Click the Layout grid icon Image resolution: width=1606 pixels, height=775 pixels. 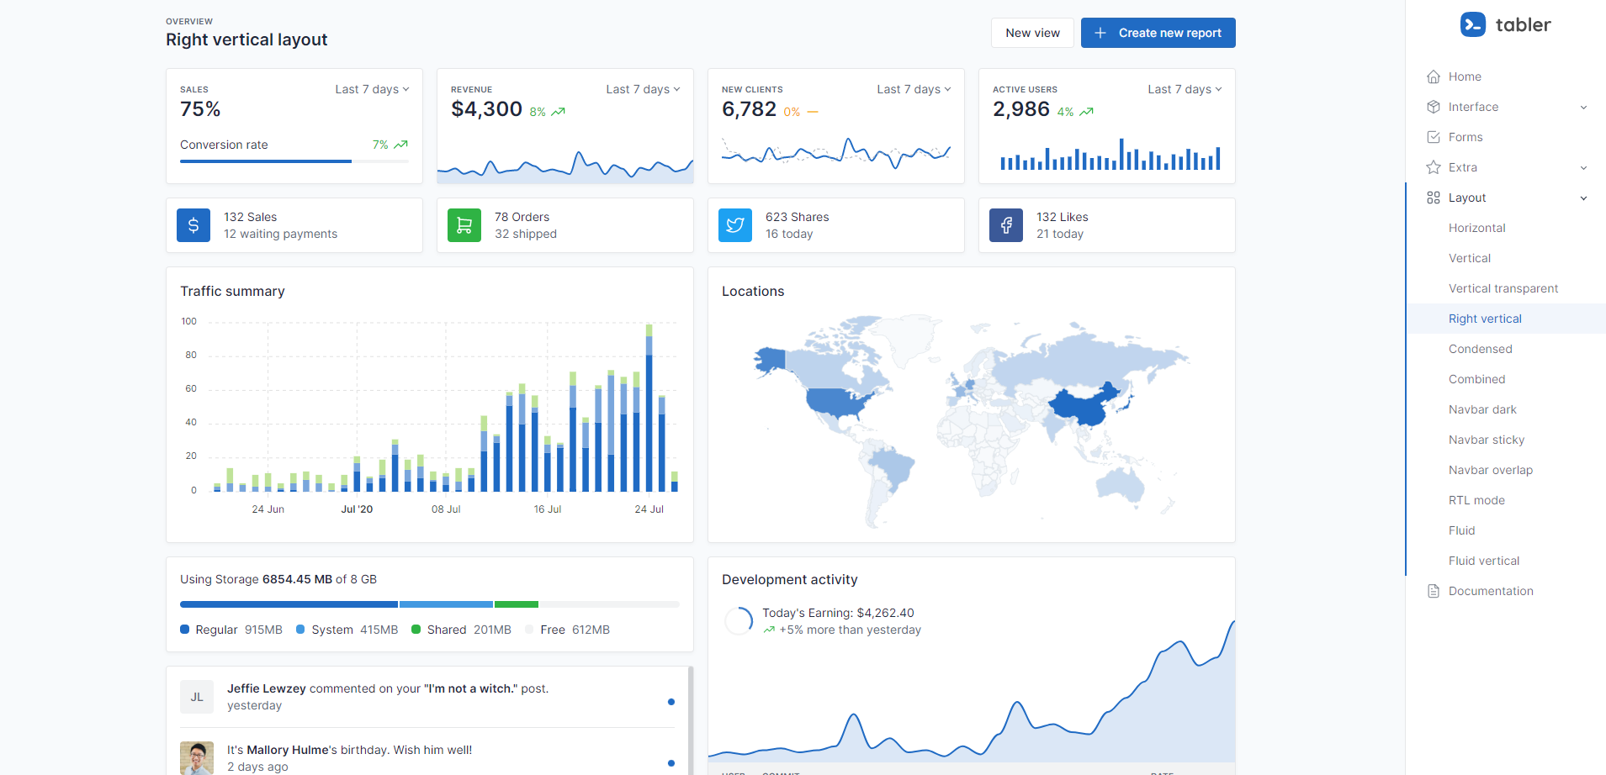[x=1434, y=198]
